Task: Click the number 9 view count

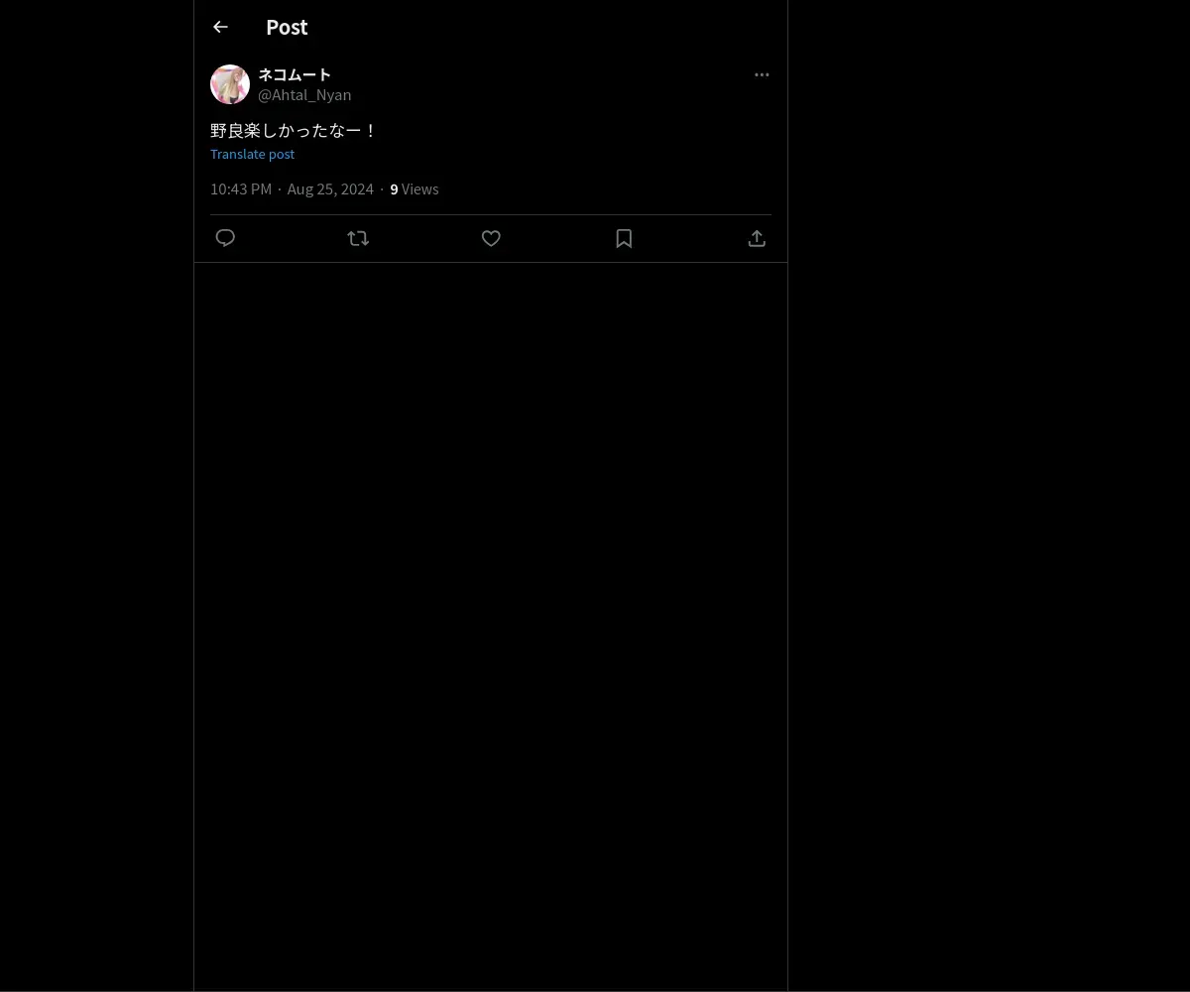Action: point(394,188)
